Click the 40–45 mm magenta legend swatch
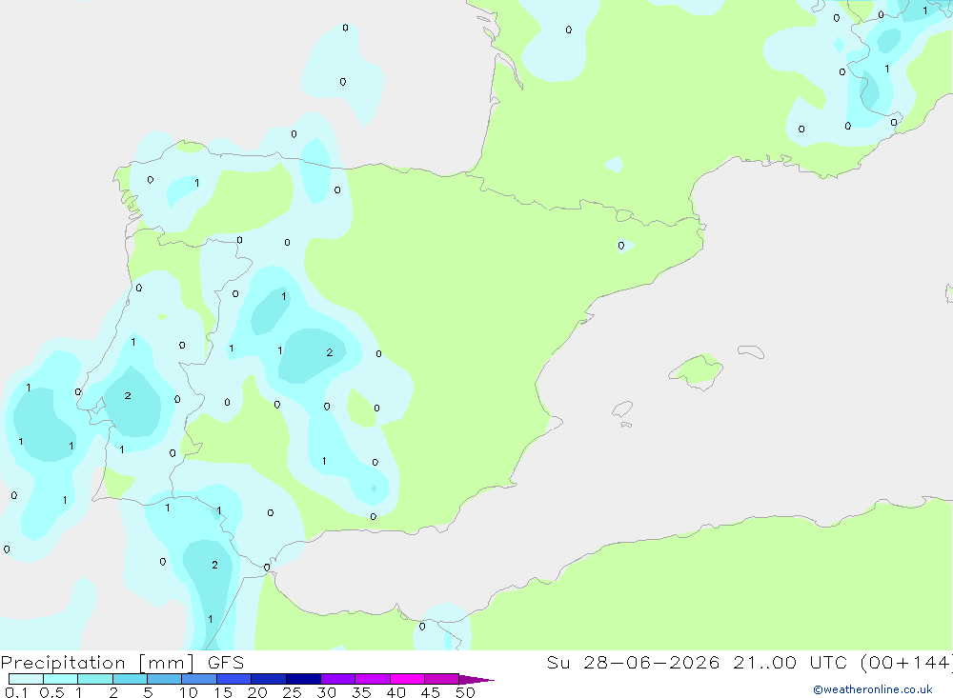953x698 pixels. pyautogui.click(x=407, y=679)
